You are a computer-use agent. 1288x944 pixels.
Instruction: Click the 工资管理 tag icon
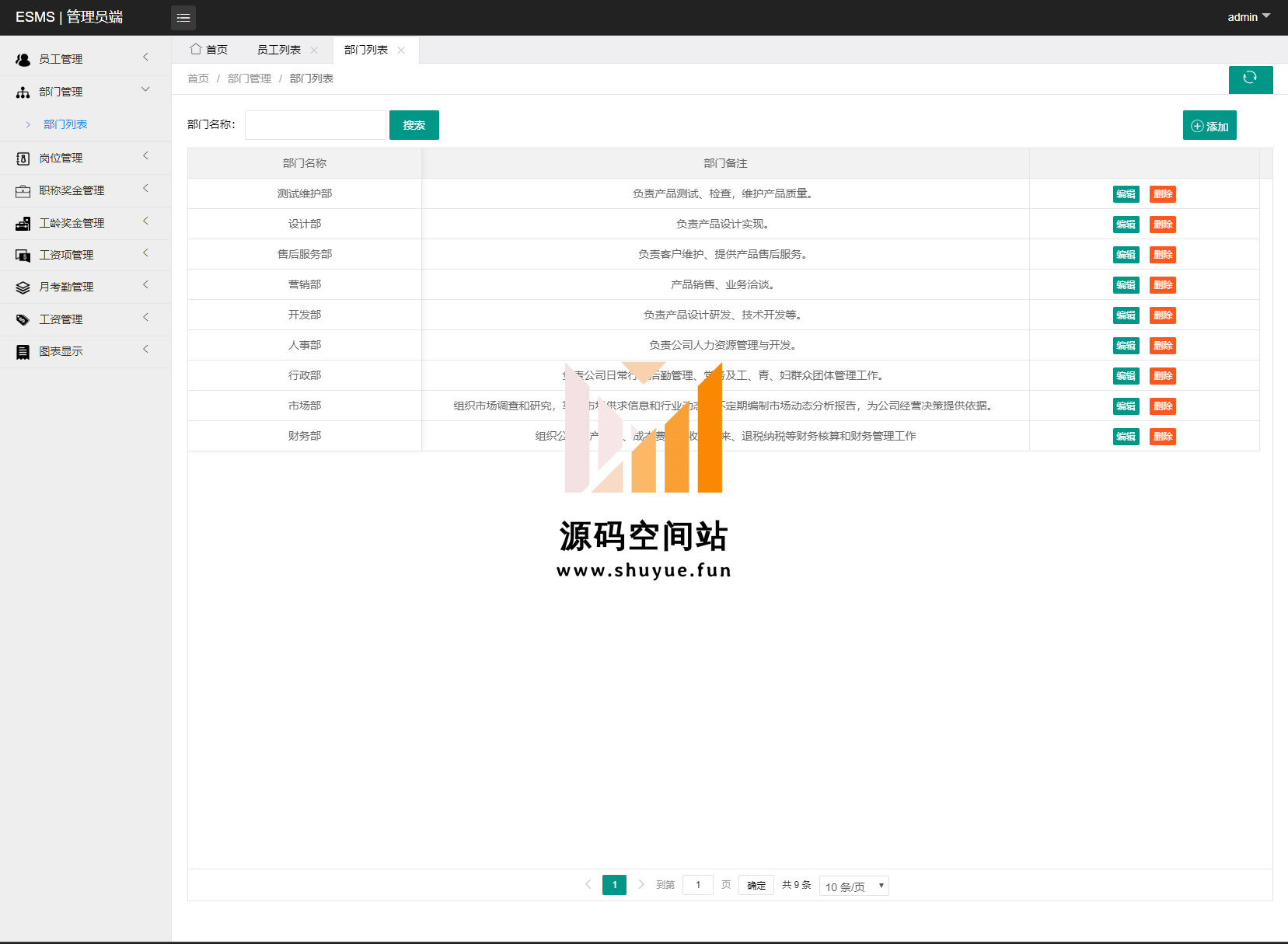click(23, 319)
